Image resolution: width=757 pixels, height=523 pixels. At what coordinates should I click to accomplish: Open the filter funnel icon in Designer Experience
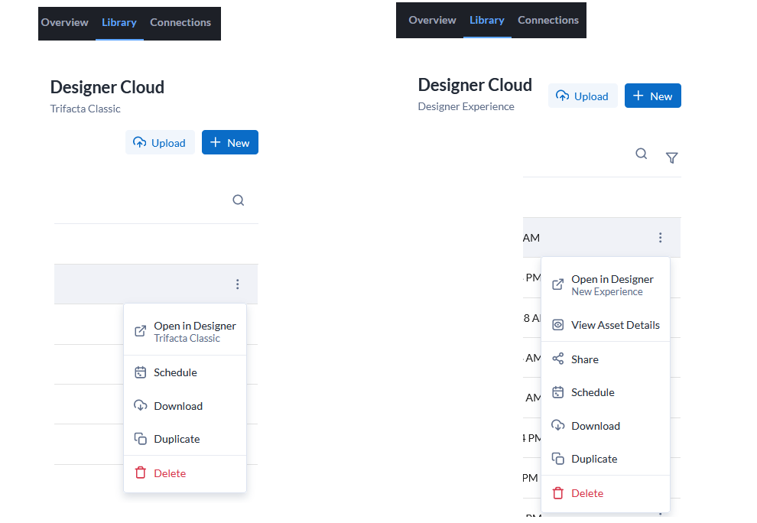pyautogui.click(x=671, y=158)
